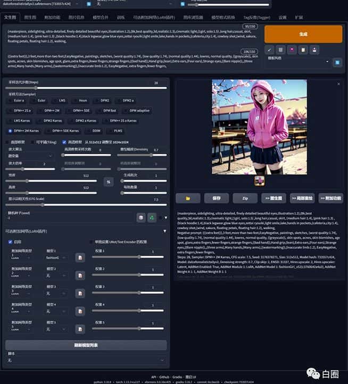
Task: Click the dice icon to randomize seed
Action: [x=140, y=217]
